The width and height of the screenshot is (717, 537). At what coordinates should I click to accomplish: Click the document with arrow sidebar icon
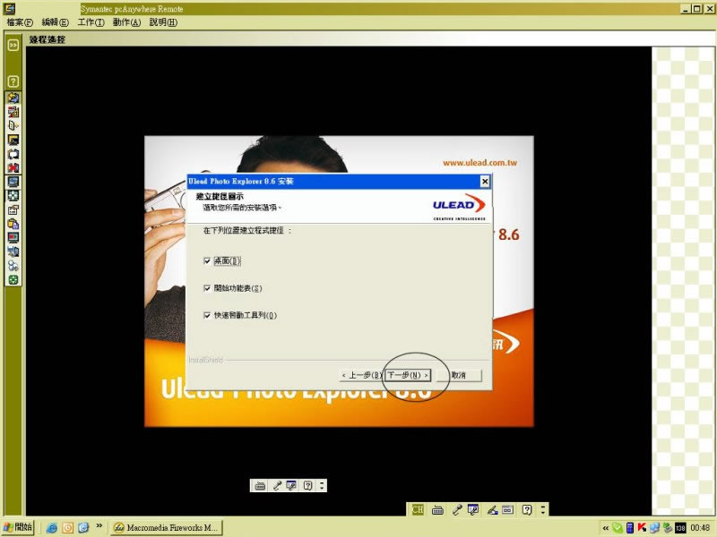[x=13, y=125]
